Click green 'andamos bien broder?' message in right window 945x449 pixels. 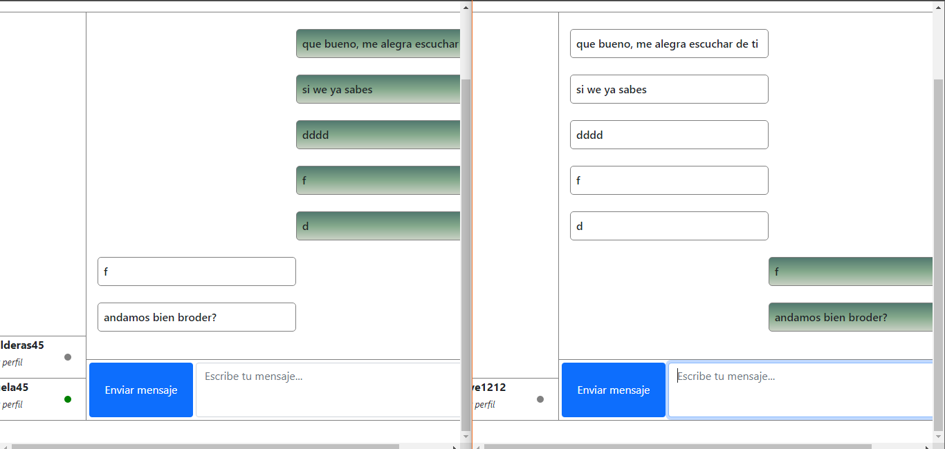[x=851, y=317]
